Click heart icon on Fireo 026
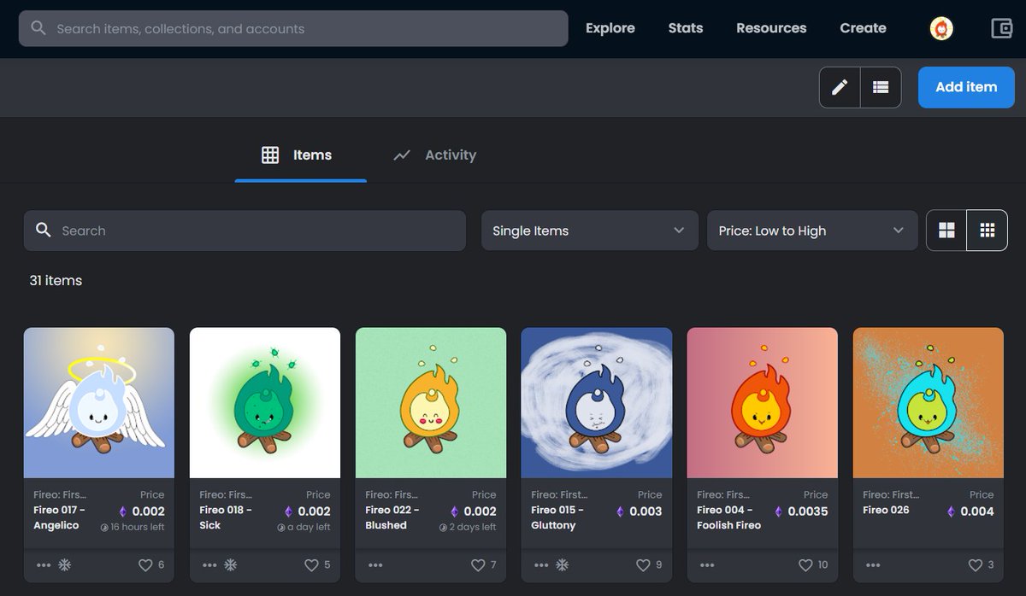Viewport: 1026px width, 596px height. [975, 565]
